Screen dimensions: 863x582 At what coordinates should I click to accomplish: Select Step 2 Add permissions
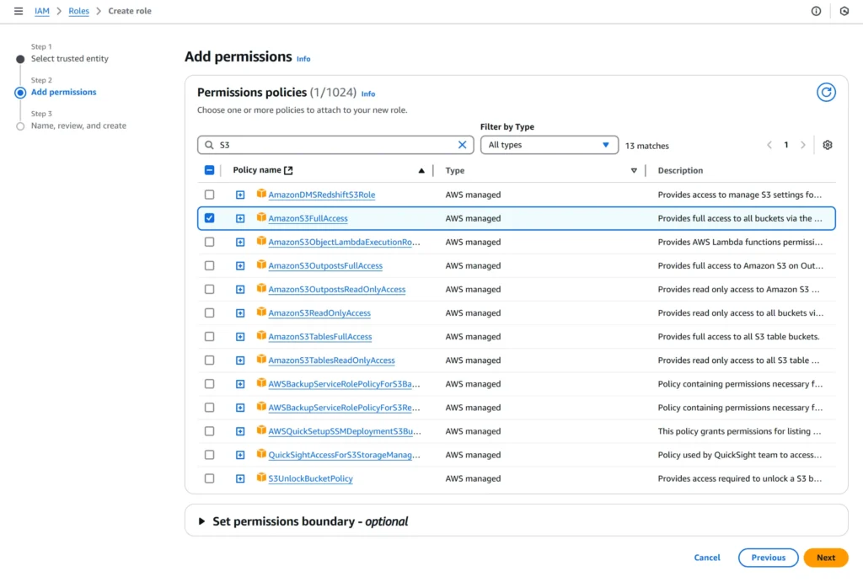pos(63,92)
